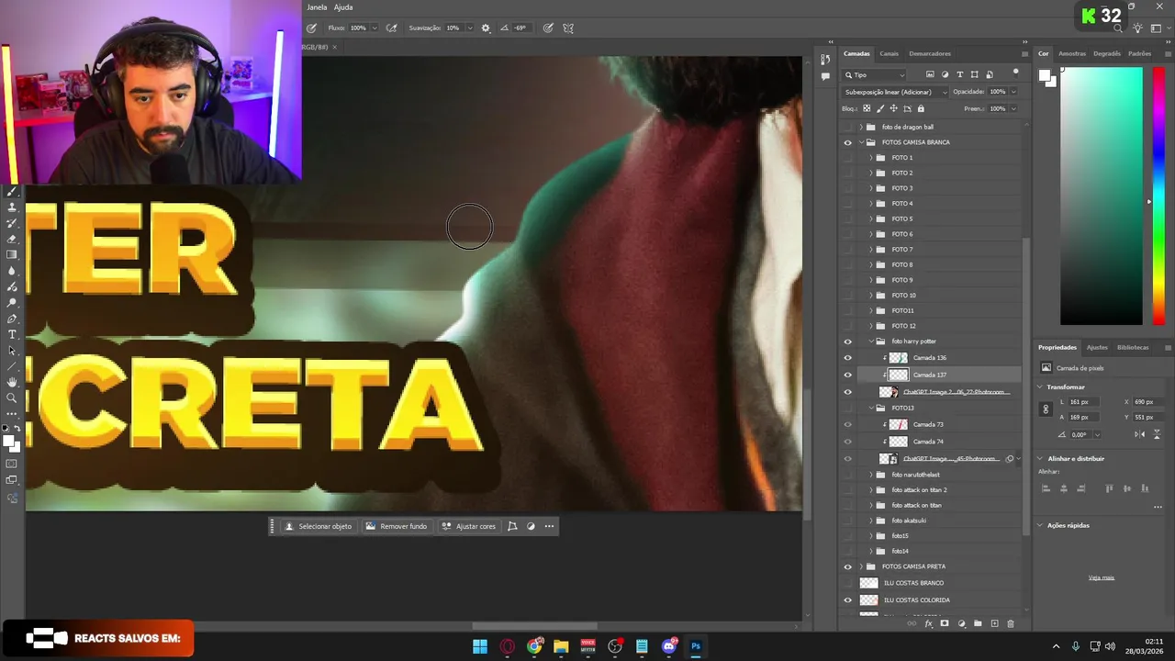Select the Clone Stamp tool
The height and width of the screenshot is (661, 1175).
12,207
